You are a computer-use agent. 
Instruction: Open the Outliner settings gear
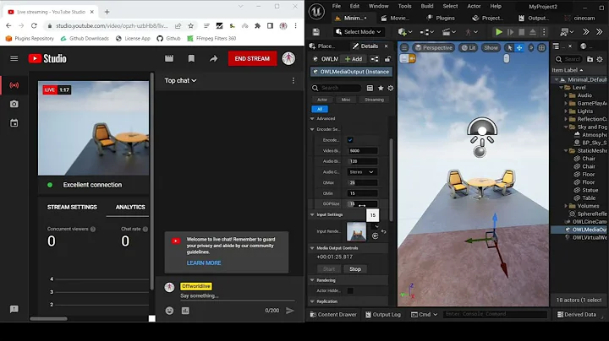(x=600, y=59)
